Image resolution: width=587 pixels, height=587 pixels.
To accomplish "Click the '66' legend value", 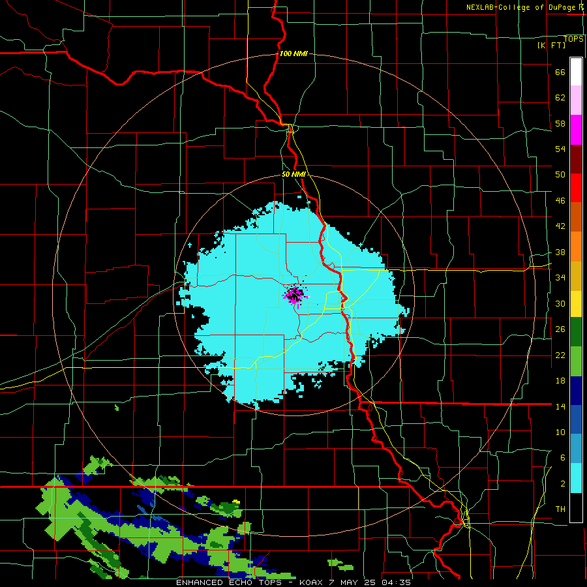I will (x=560, y=72).
